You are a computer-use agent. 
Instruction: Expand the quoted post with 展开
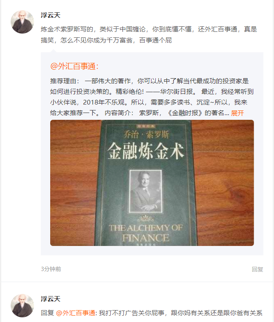[x=237, y=113]
